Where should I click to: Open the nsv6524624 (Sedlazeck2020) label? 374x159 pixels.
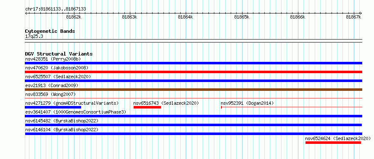[338, 138]
